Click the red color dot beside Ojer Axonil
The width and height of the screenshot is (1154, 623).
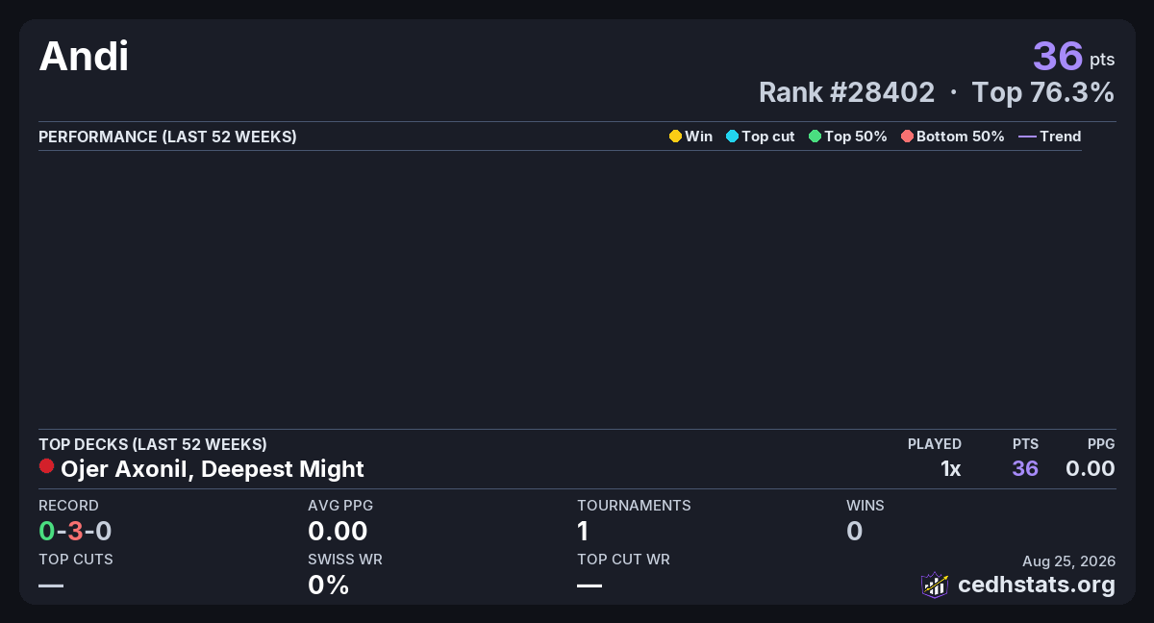pos(46,466)
